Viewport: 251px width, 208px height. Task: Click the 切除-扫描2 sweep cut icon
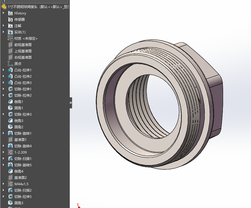(10, 190)
